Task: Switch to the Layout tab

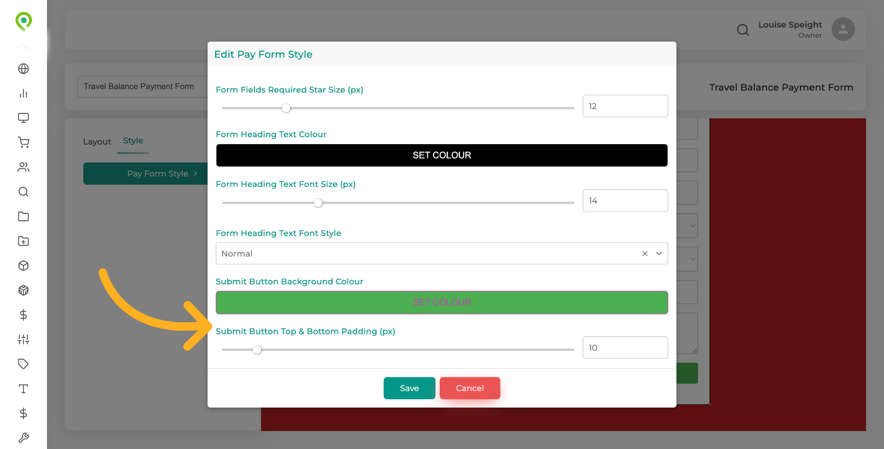Action: click(97, 142)
